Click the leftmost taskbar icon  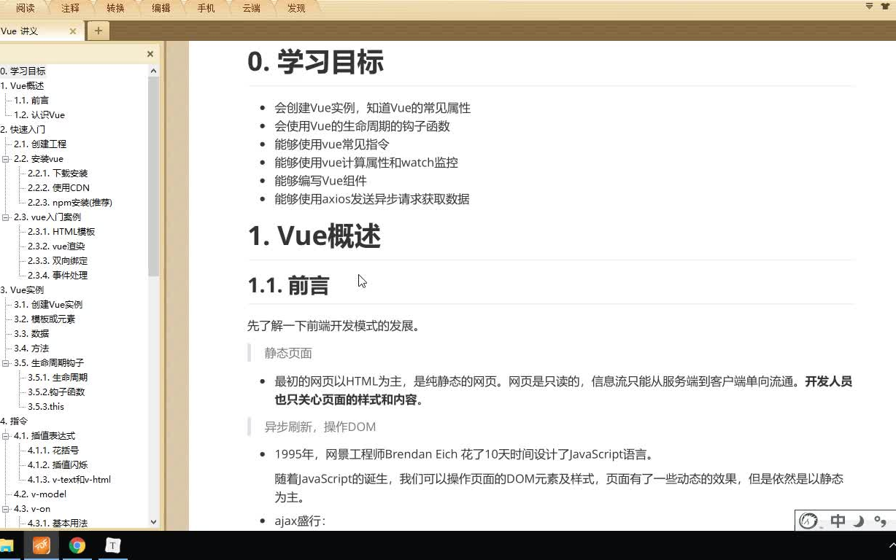coord(8,545)
